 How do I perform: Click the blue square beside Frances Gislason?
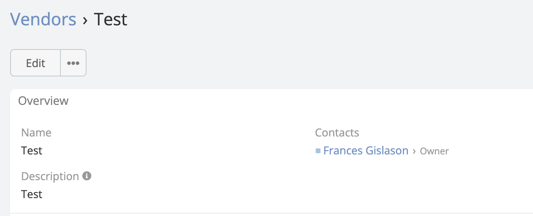[x=318, y=150]
